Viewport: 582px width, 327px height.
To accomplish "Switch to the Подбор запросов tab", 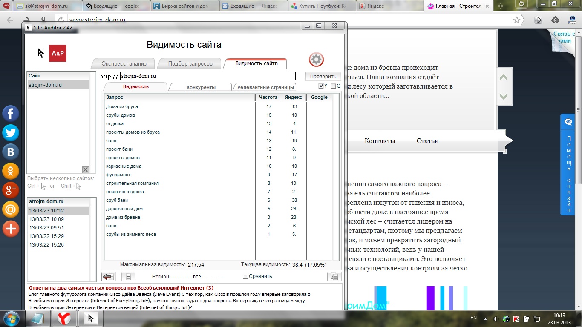I will tap(190, 63).
